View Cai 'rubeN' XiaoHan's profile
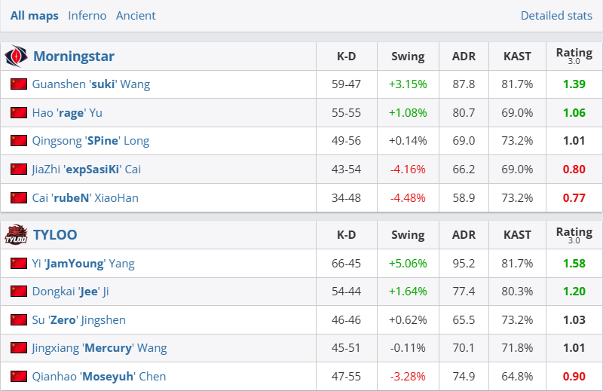603x391 pixels. click(85, 198)
